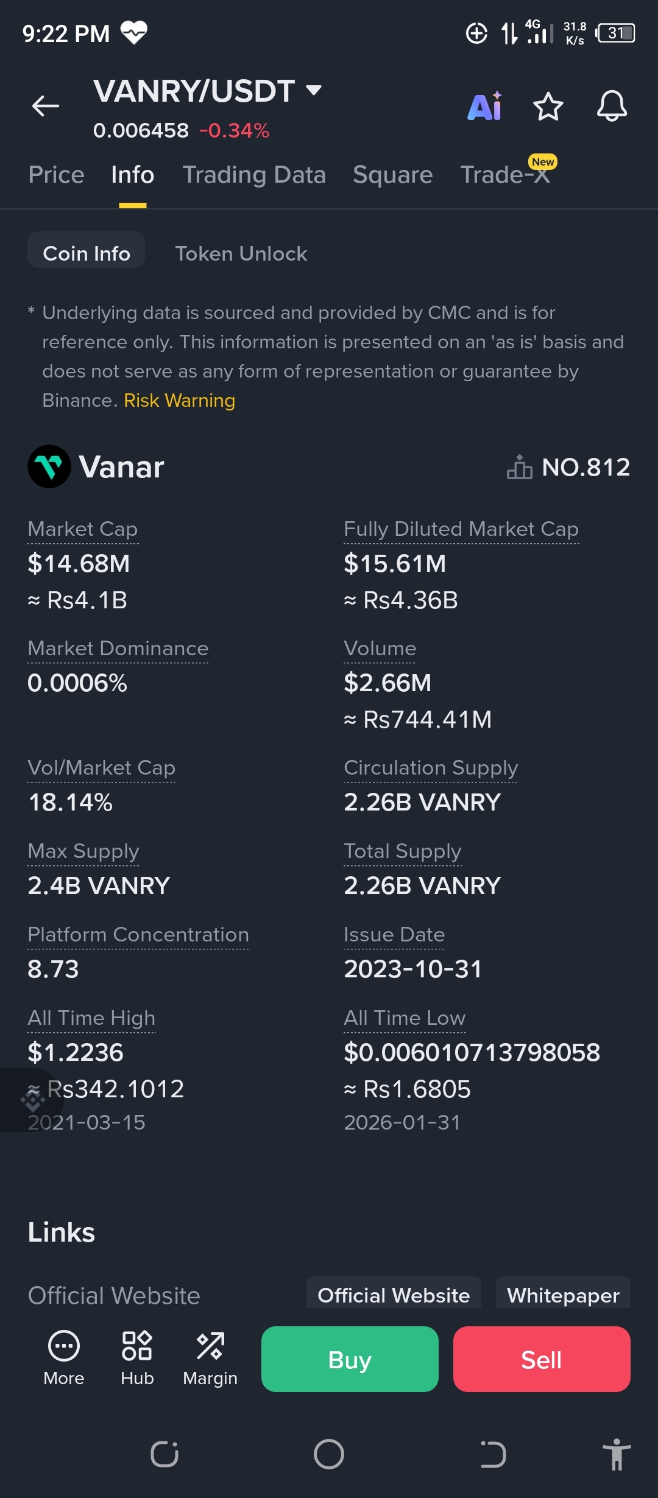Select the Token Unlock section

click(x=241, y=253)
